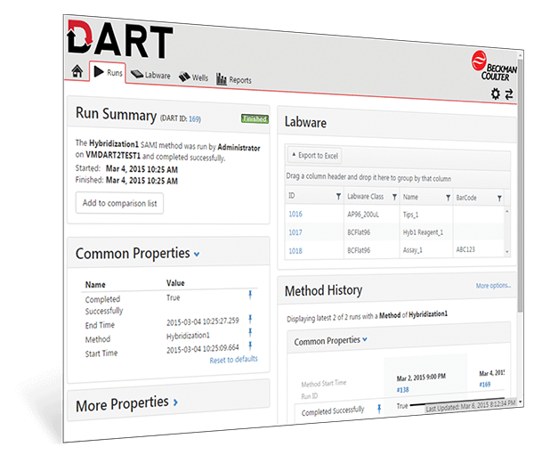Open run #138 link
This screenshot has height=463, width=534.
click(x=402, y=390)
